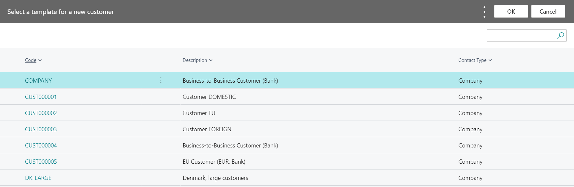Focus the search input field
Image resolution: width=574 pixels, height=187 pixels.
522,36
